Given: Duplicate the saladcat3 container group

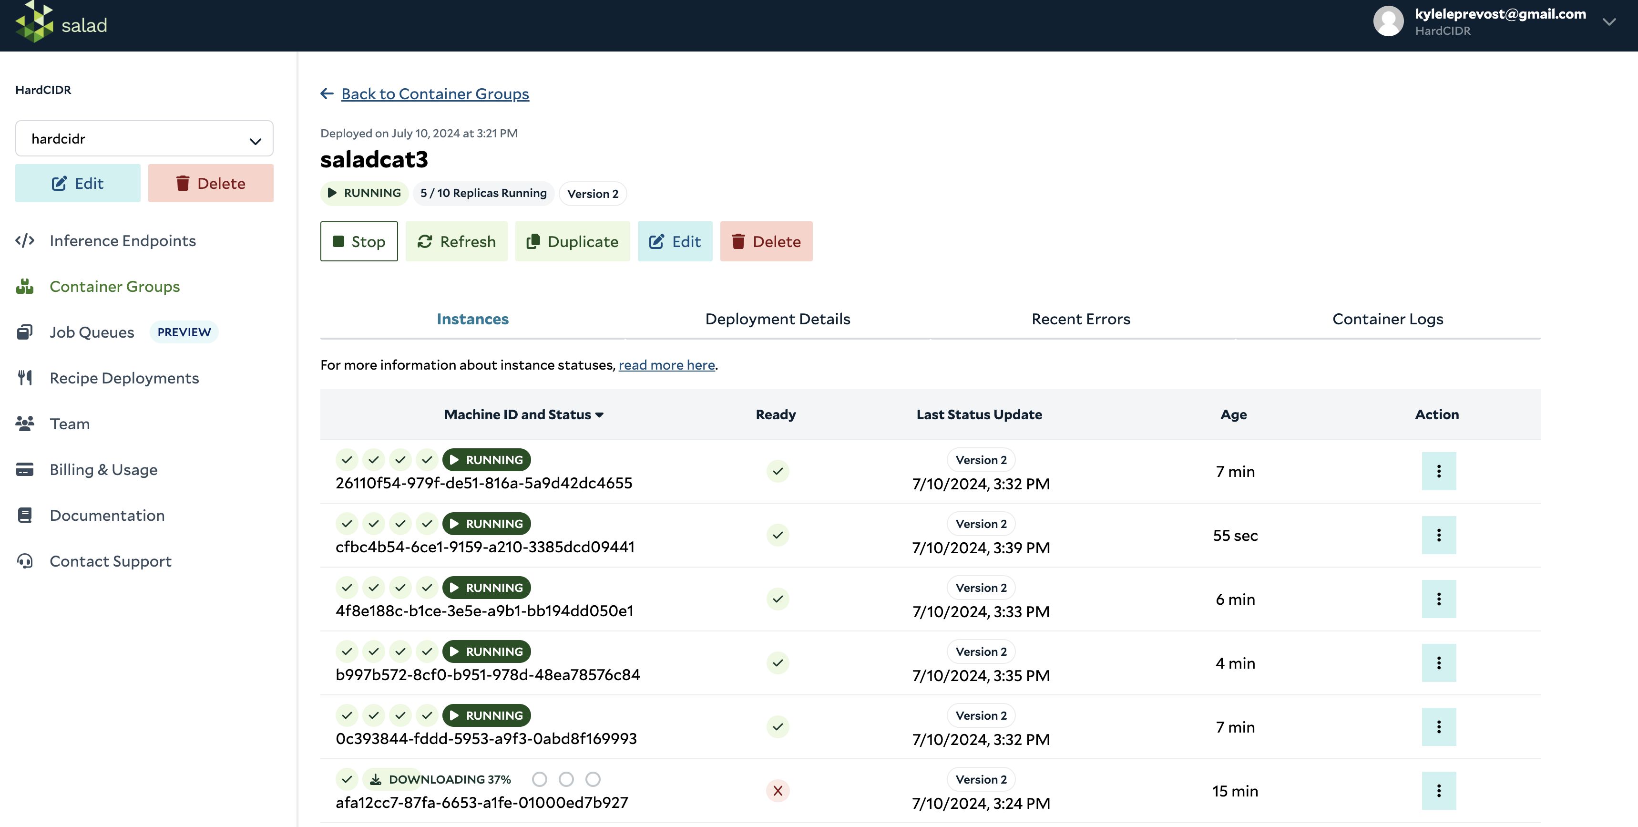Looking at the screenshot, I should tap(572, 241).
